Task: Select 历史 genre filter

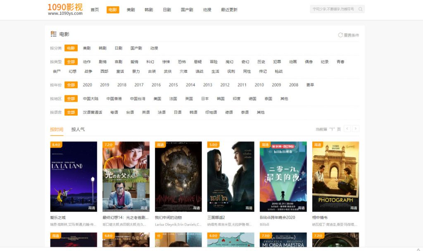Action: pyautogui.click(x=261, y=62)
